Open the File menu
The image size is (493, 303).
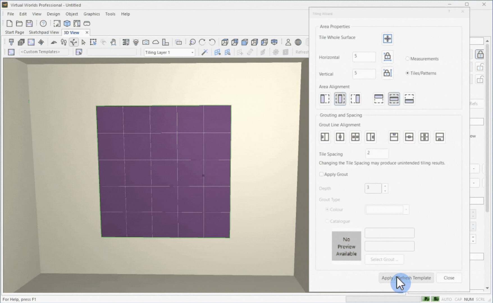click(x=10, y=14)
